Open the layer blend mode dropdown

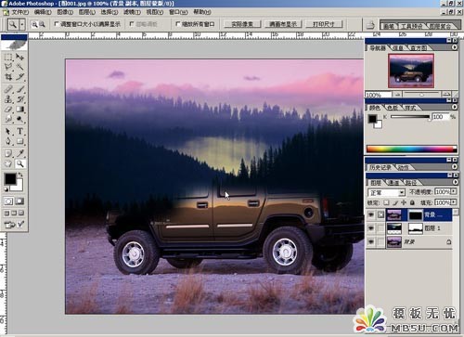pos(386,192)
